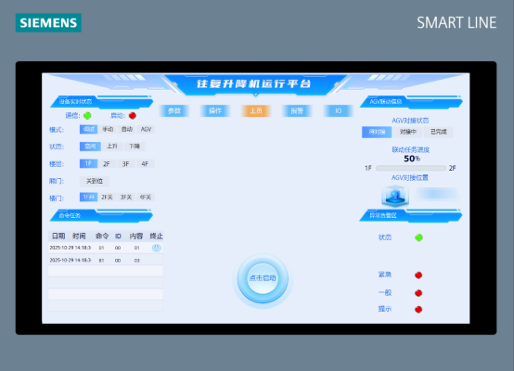Toggle the 3F关 landing door state
Screen dimensions: 514x371
coord(126,198)
